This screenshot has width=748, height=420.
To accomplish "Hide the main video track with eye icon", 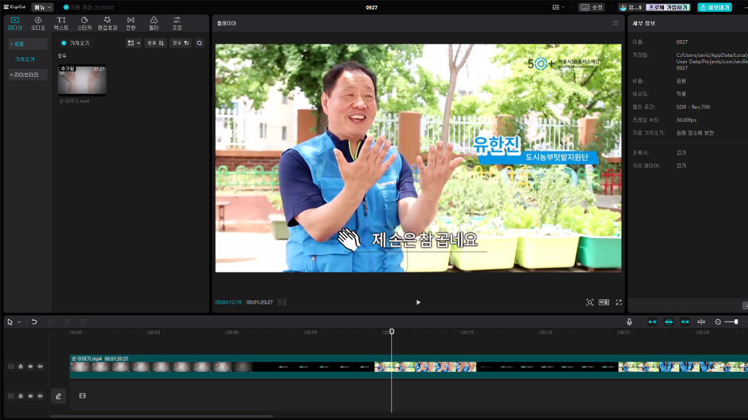I will coord(30,367).
